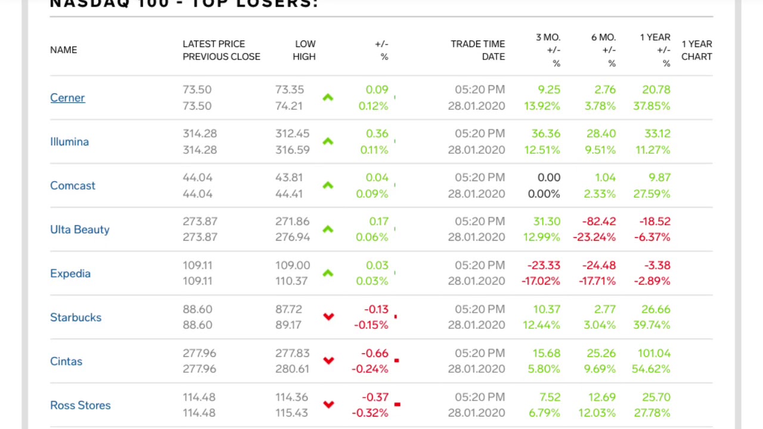Click the green up arrow for Expedia

(x=328, y=273)
